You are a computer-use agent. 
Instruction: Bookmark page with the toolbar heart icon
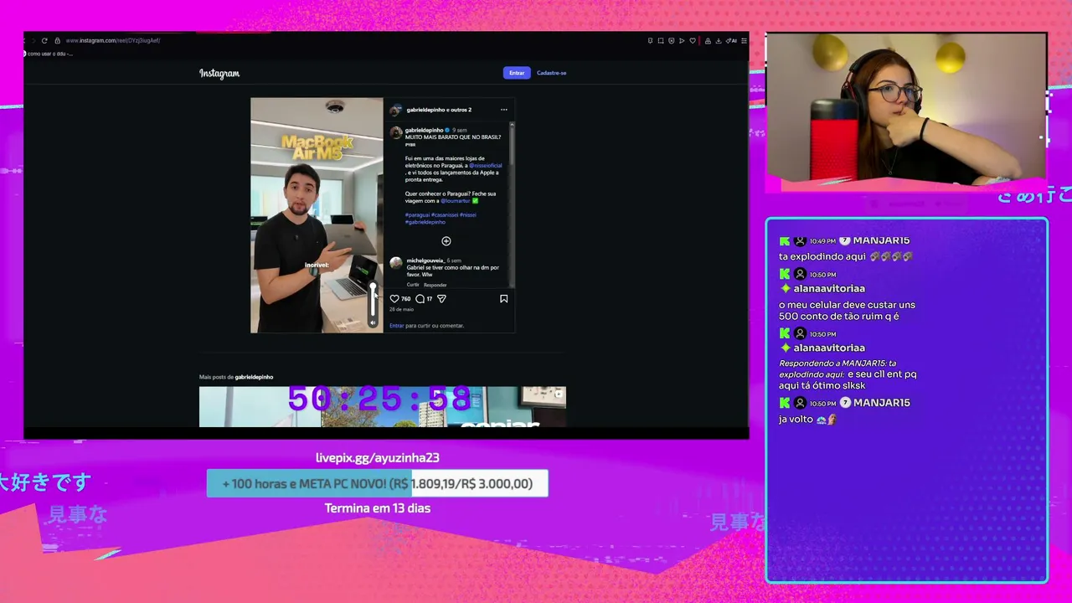tap(693, 40)
